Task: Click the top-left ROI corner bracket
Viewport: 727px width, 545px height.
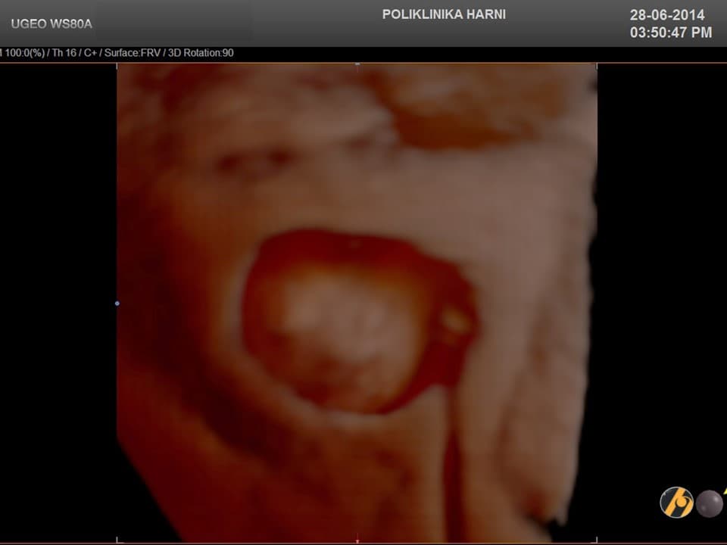Action: [117, 65]
